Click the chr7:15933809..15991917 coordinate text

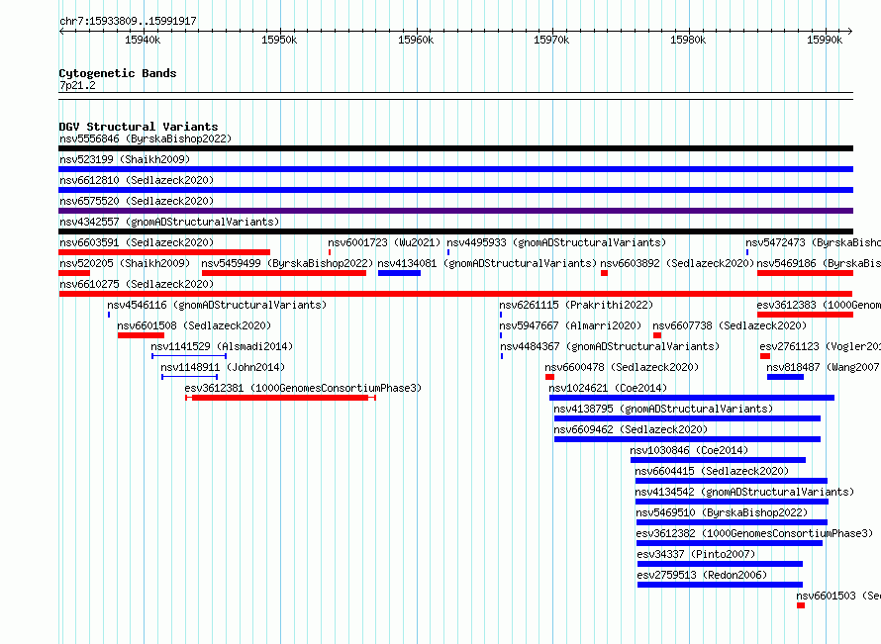(x=128, y=22)
